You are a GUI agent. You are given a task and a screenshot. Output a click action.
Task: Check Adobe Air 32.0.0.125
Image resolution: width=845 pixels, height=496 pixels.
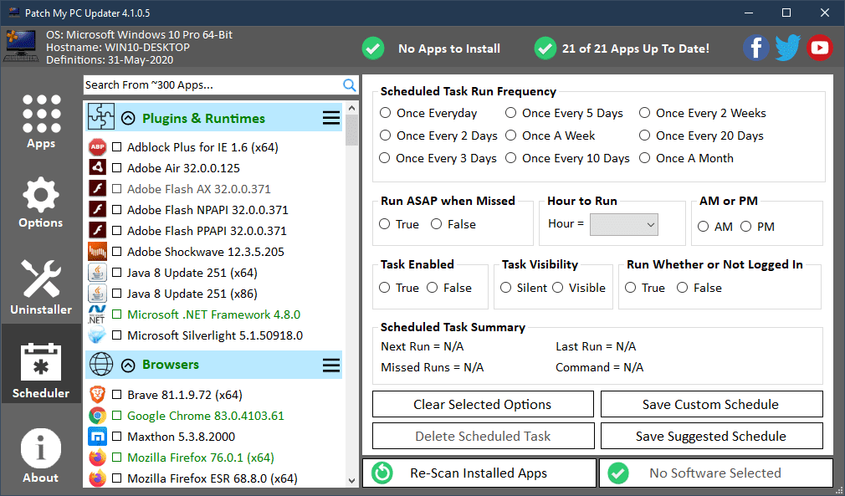116,168
